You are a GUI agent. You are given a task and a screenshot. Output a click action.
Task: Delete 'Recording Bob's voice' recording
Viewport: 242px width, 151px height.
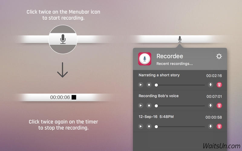click(219, 105)
